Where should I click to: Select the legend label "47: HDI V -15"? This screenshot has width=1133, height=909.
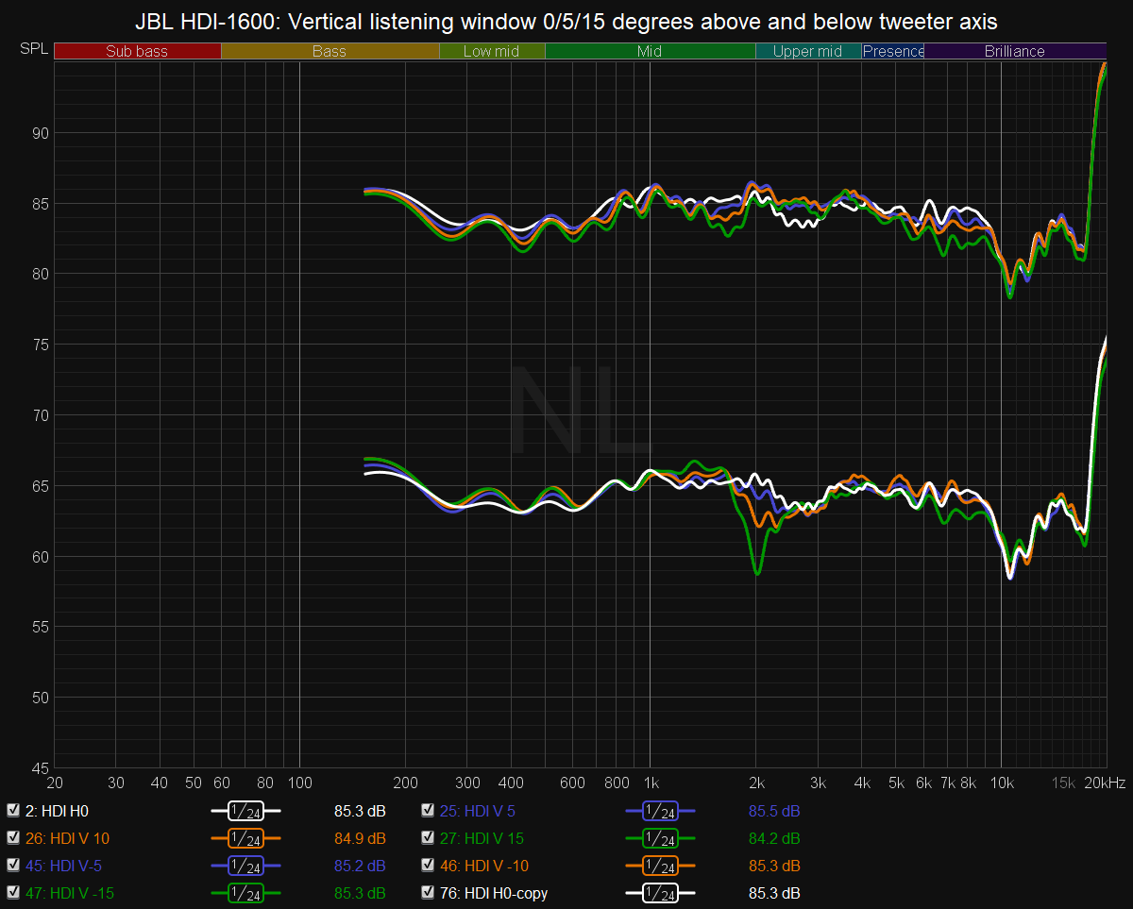pos(70,893)
